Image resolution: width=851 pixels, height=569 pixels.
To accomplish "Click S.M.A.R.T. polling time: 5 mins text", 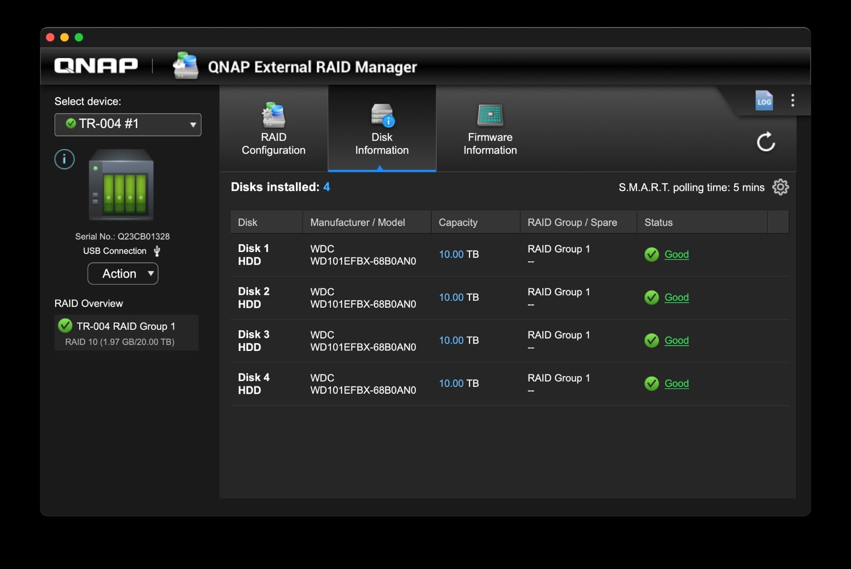I will point(692,188).
